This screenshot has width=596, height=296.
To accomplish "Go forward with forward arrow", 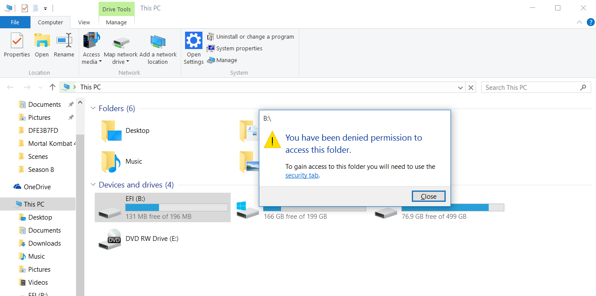I will (26, 87).
